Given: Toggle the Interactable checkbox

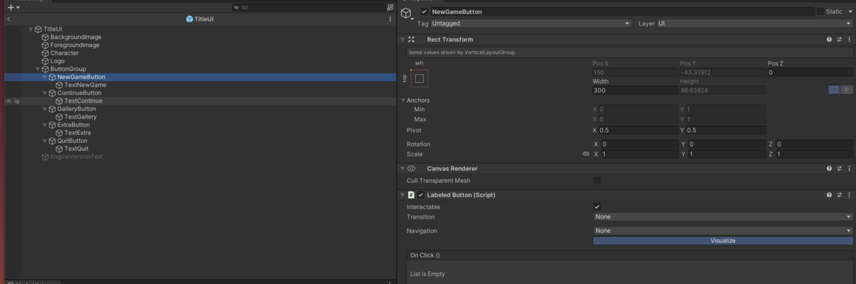Looking at the screenshot, I should click(x=597, y=206).
